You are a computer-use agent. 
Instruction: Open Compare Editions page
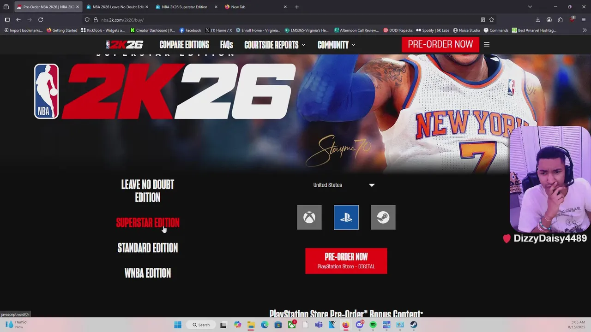click(x=184, y=45)
